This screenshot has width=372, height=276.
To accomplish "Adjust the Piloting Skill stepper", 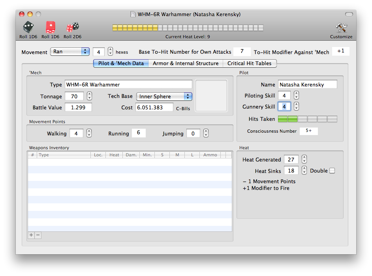I will 296,95.
